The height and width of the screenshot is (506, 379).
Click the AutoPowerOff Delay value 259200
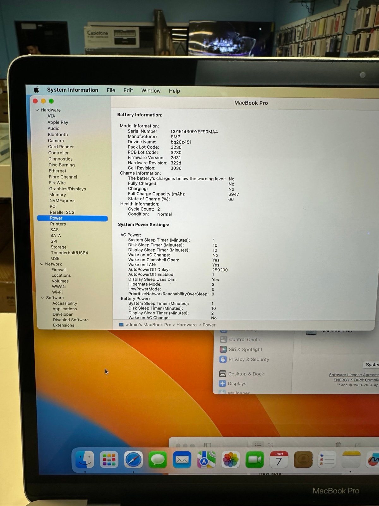point(220,270)
